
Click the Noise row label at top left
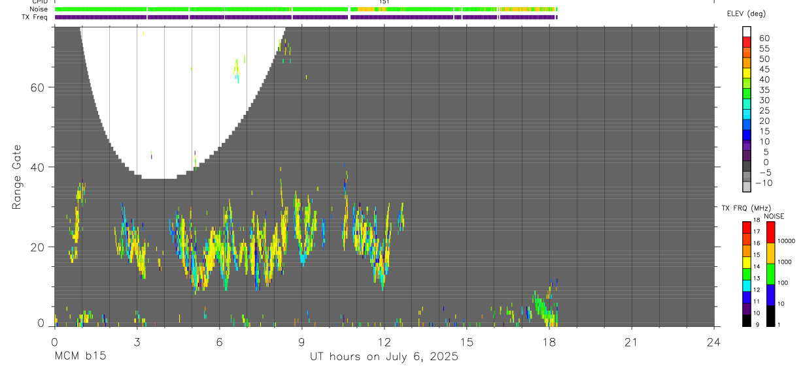pyautogui.click(x=40, y=9)
